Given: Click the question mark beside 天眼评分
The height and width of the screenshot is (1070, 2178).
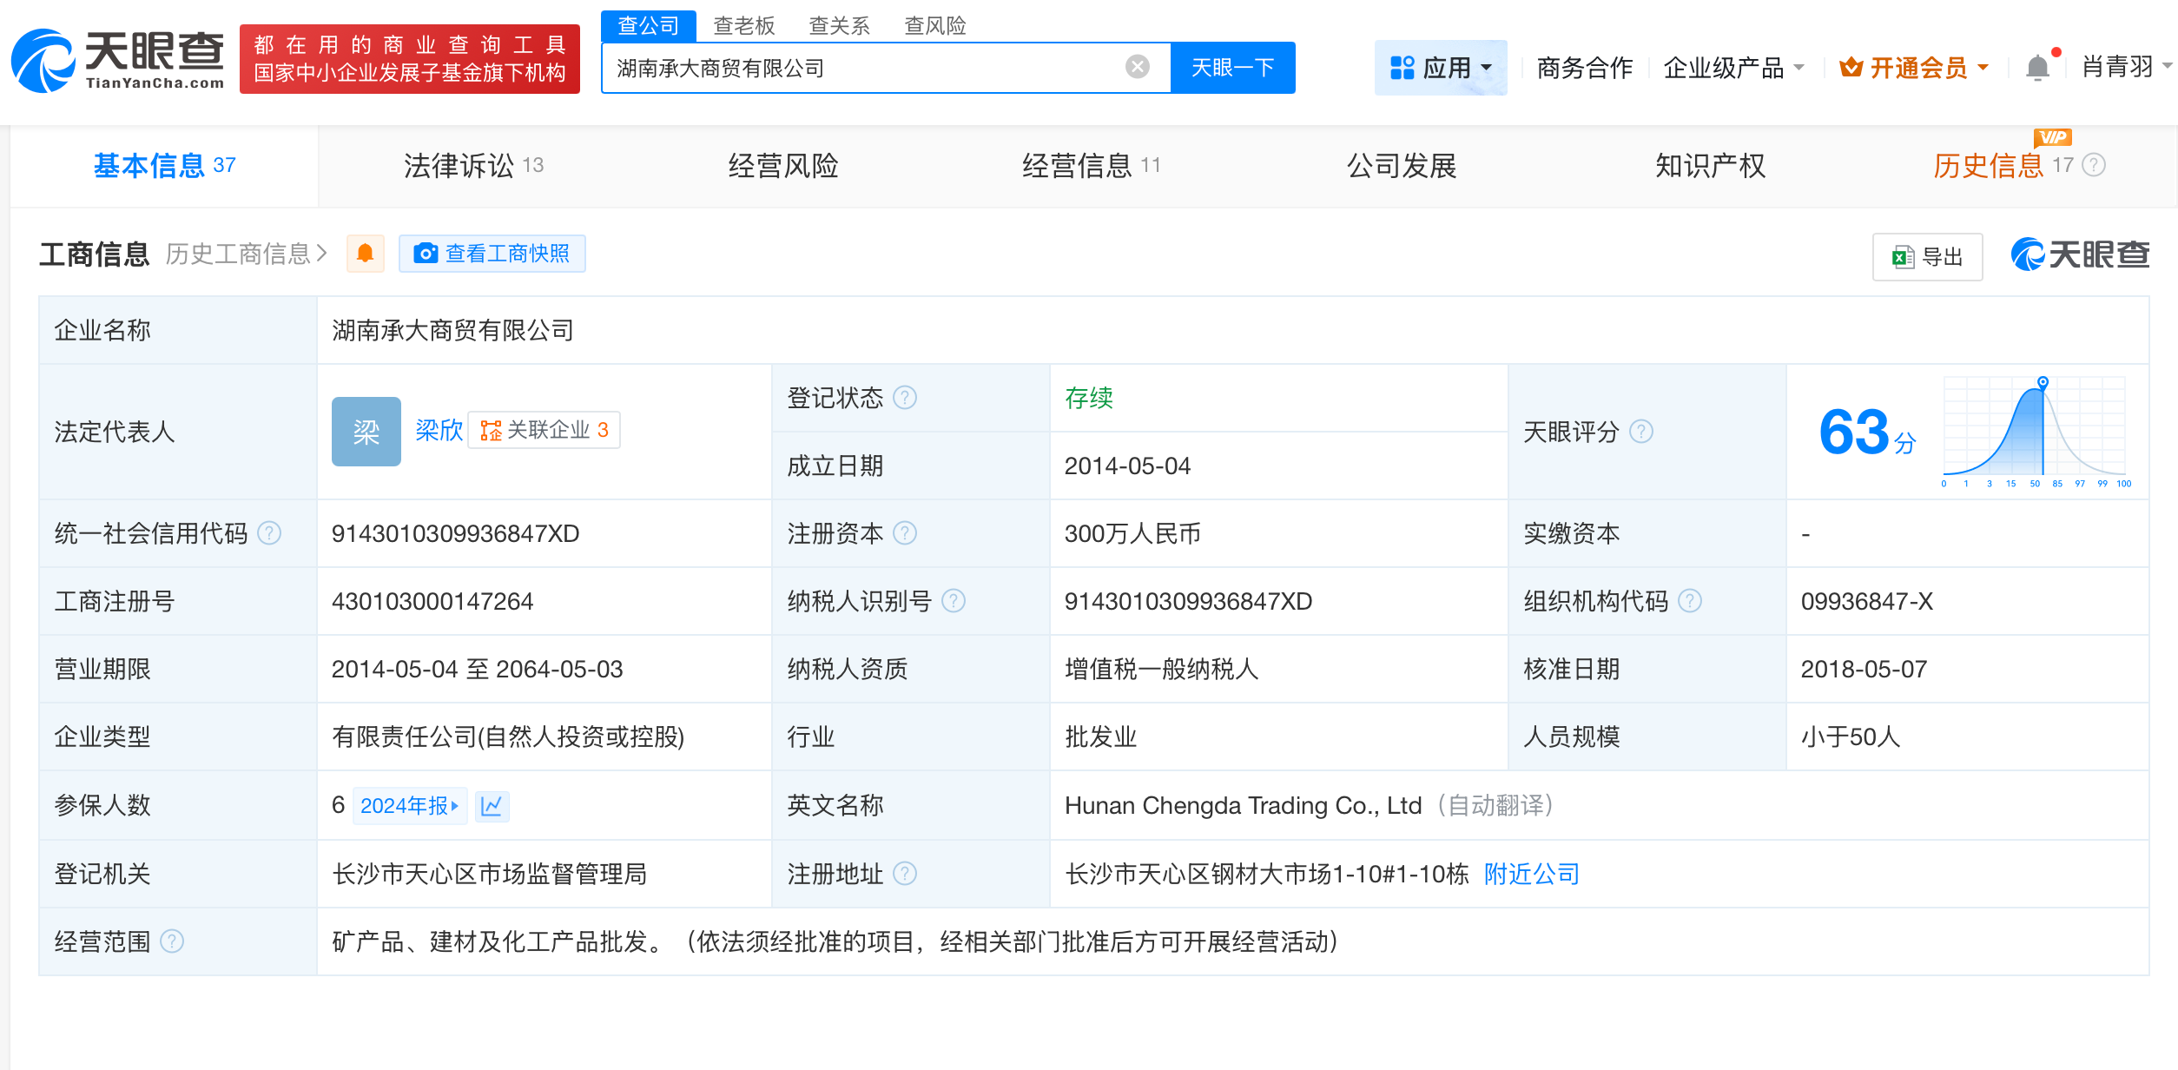Looking at the screenshot, I should [1640, 432].
